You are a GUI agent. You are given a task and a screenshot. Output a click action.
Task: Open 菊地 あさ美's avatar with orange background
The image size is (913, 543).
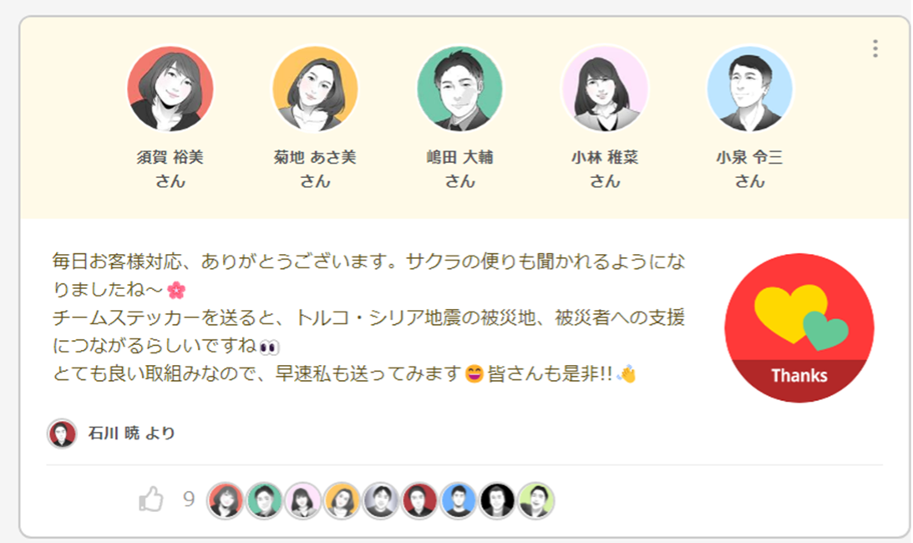pos(315,89)
